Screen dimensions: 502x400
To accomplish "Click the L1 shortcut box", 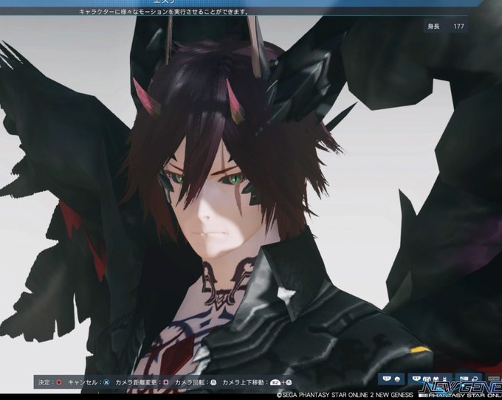I will [392, 379].
